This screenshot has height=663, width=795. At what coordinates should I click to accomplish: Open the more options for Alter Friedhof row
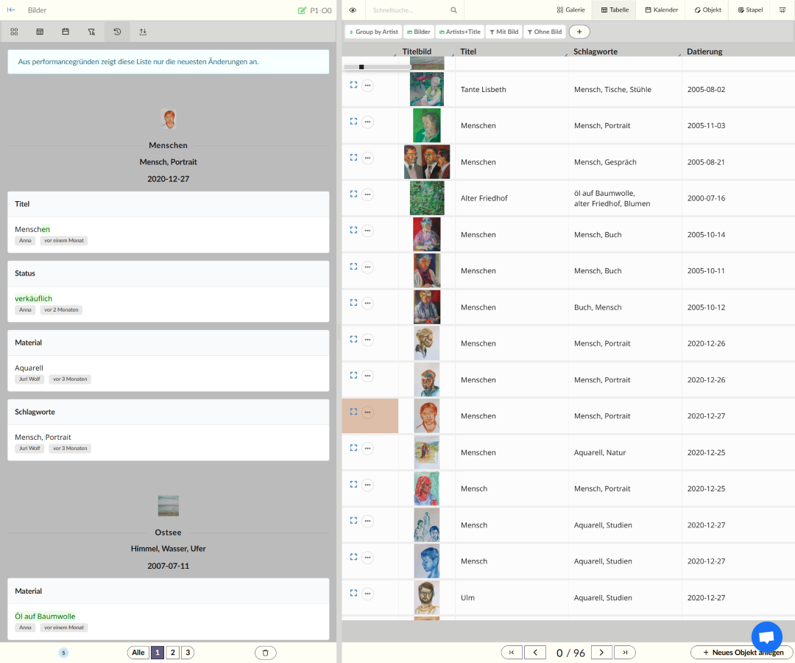click(367, 194)
